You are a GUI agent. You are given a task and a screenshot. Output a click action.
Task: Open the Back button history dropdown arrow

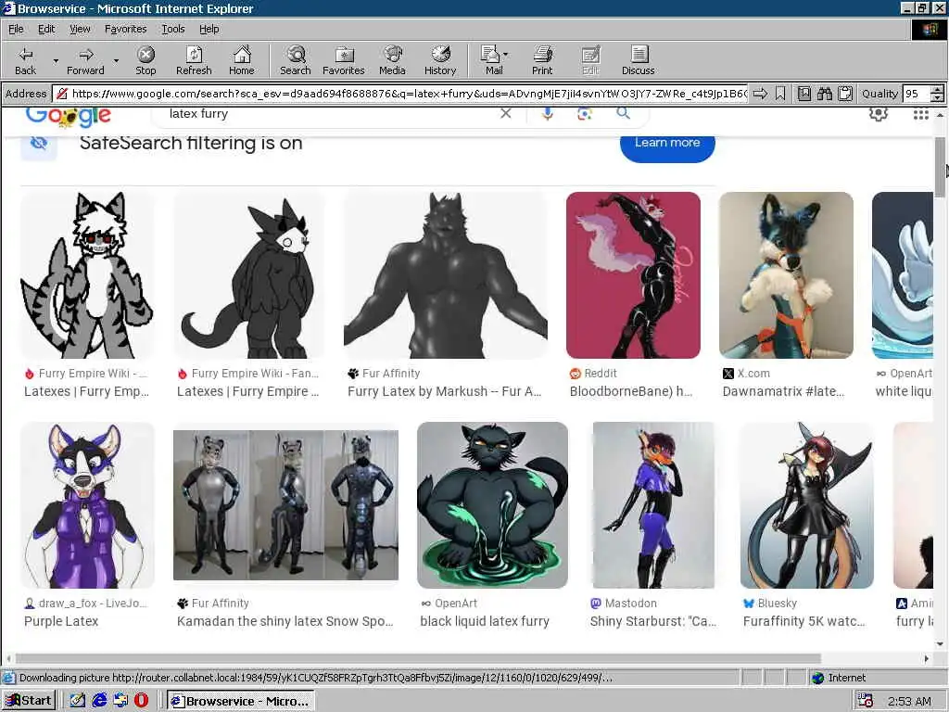pos(56,60)
